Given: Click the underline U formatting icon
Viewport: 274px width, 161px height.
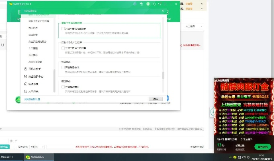Looking at the screenshot, I should pos(2,45).
